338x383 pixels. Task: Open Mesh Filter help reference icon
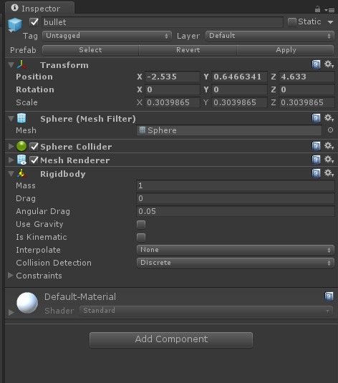coord(316,118)
